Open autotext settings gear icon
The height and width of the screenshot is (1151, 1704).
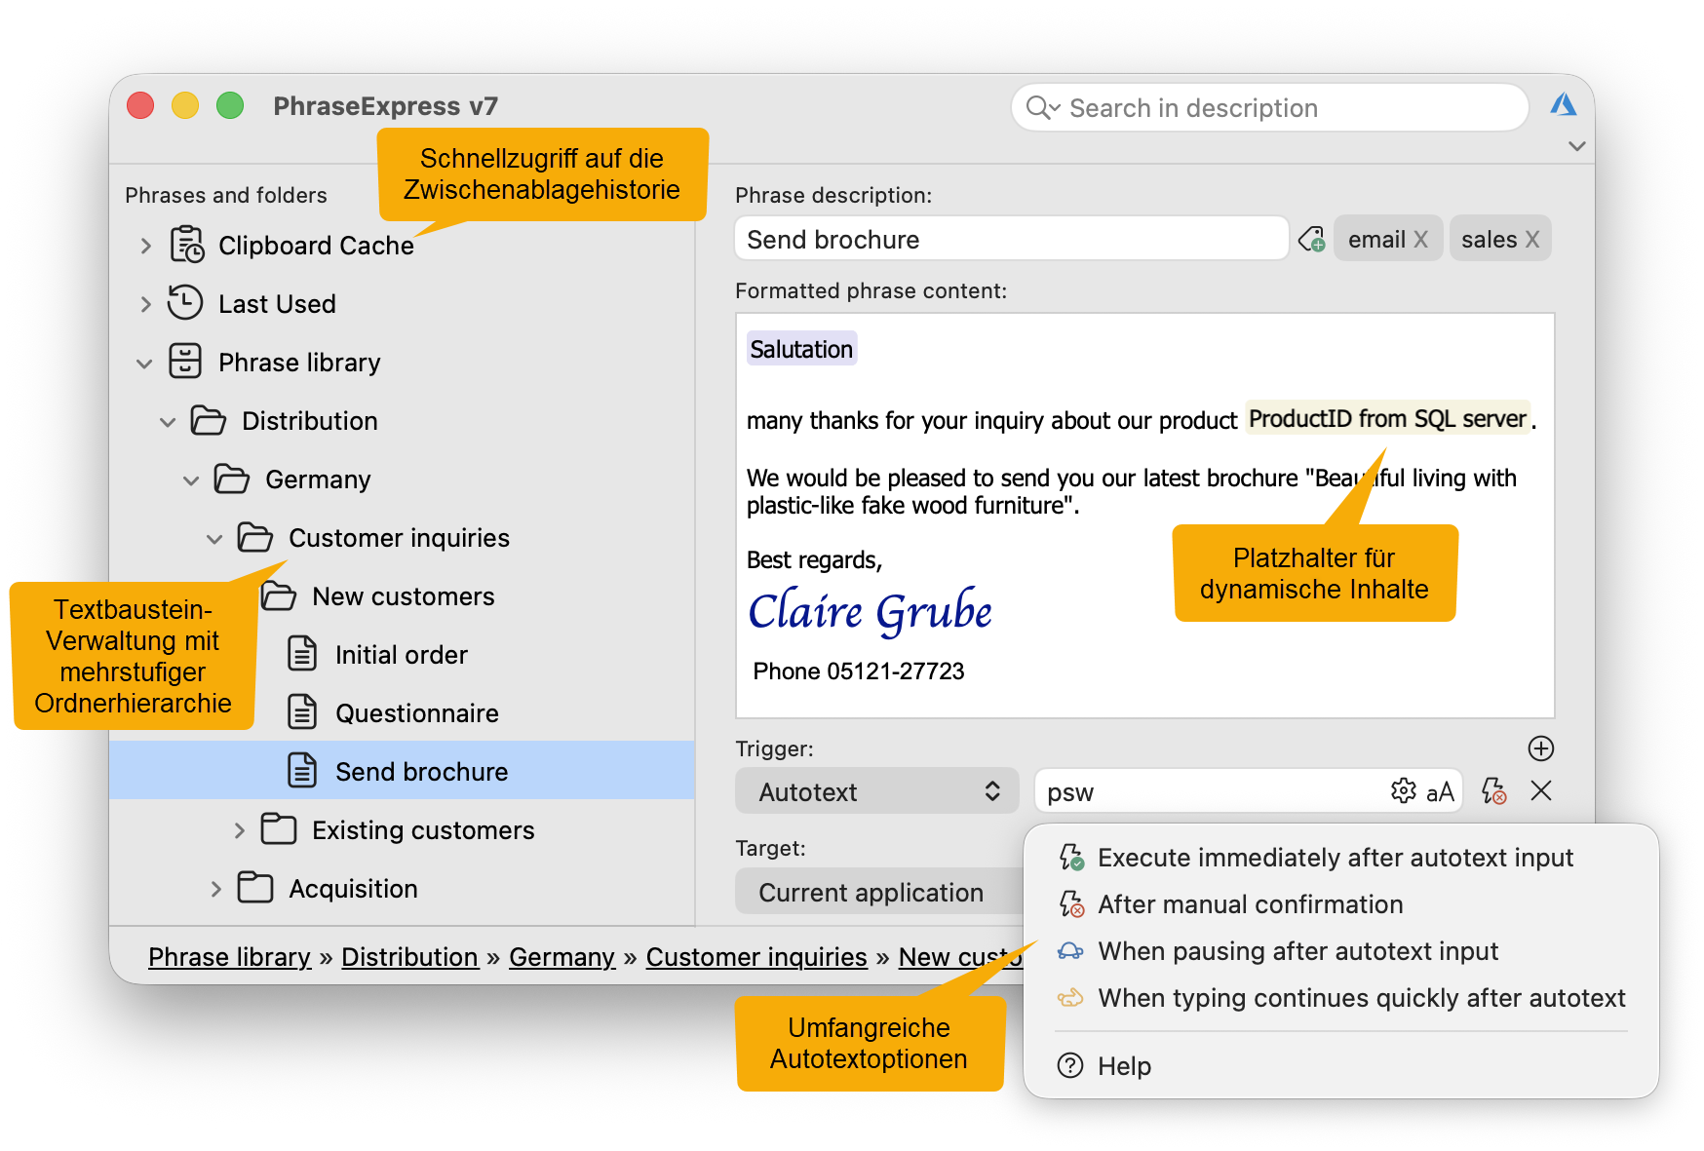(x=1403, y=791)
